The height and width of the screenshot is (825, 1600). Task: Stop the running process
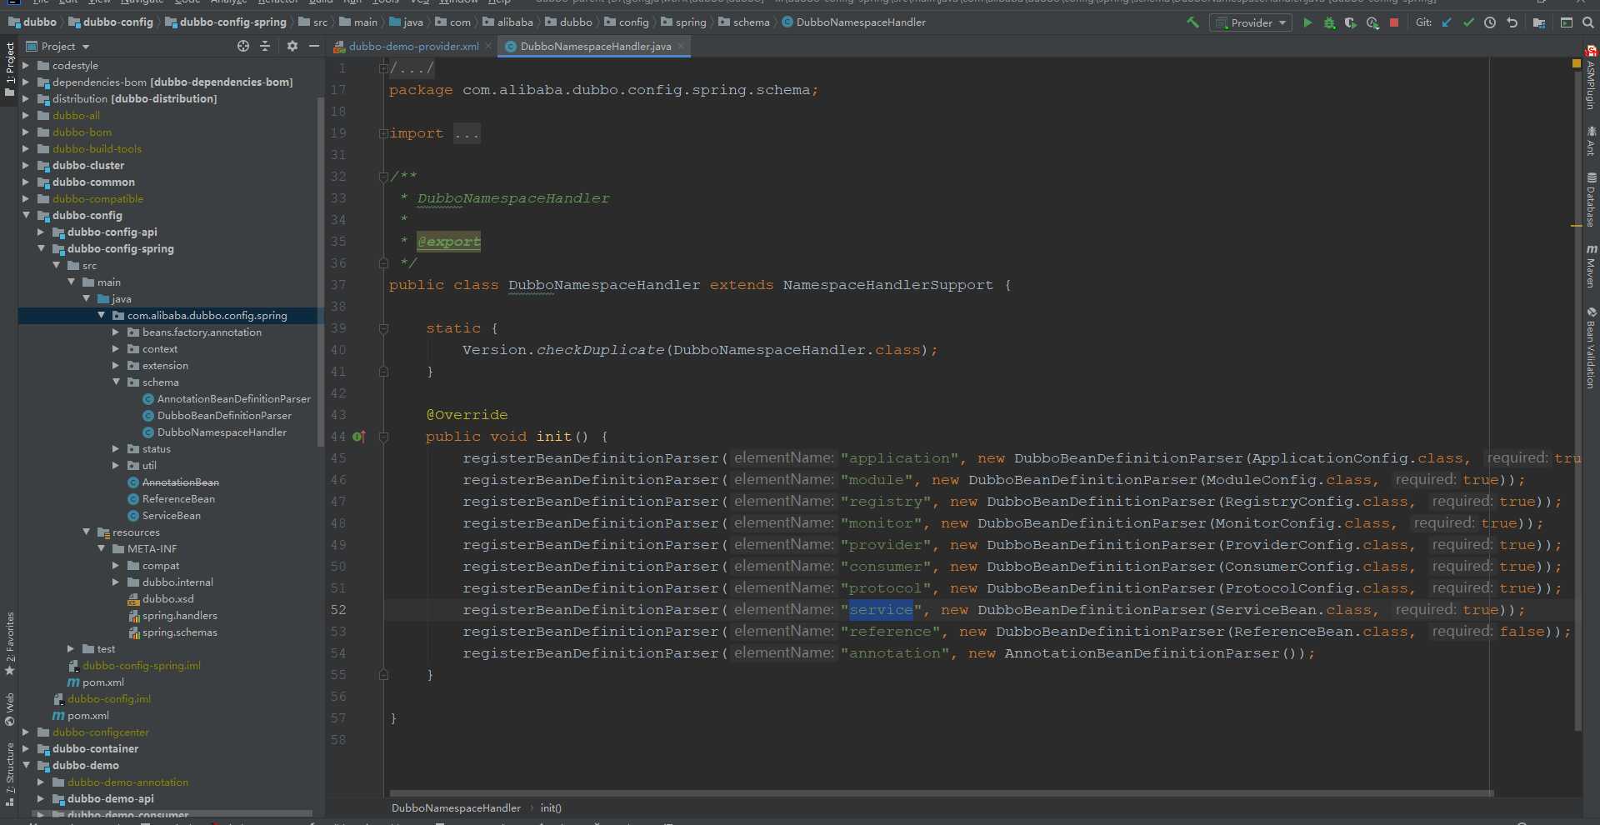pos(1394,22)
